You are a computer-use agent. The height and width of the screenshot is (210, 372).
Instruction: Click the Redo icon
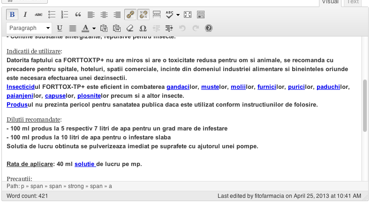[x=196, y=28]
